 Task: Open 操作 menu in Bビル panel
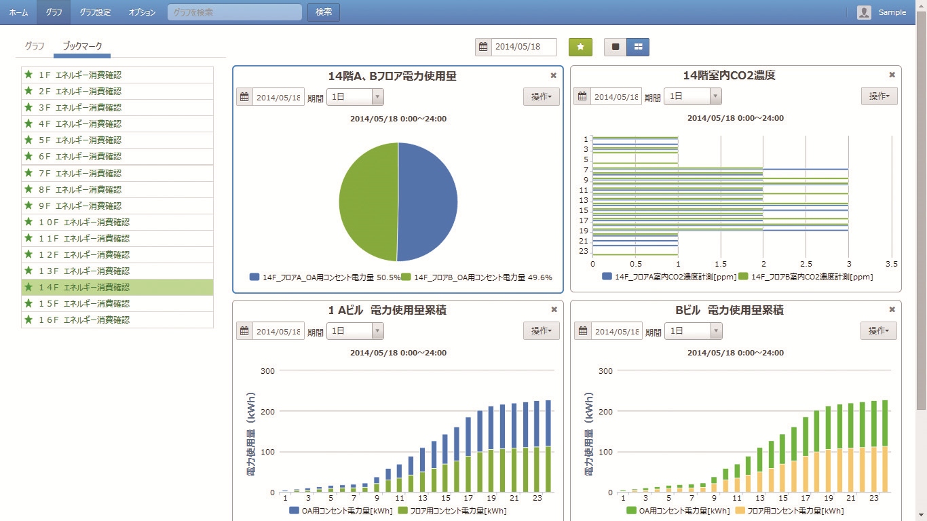(879, 331)
